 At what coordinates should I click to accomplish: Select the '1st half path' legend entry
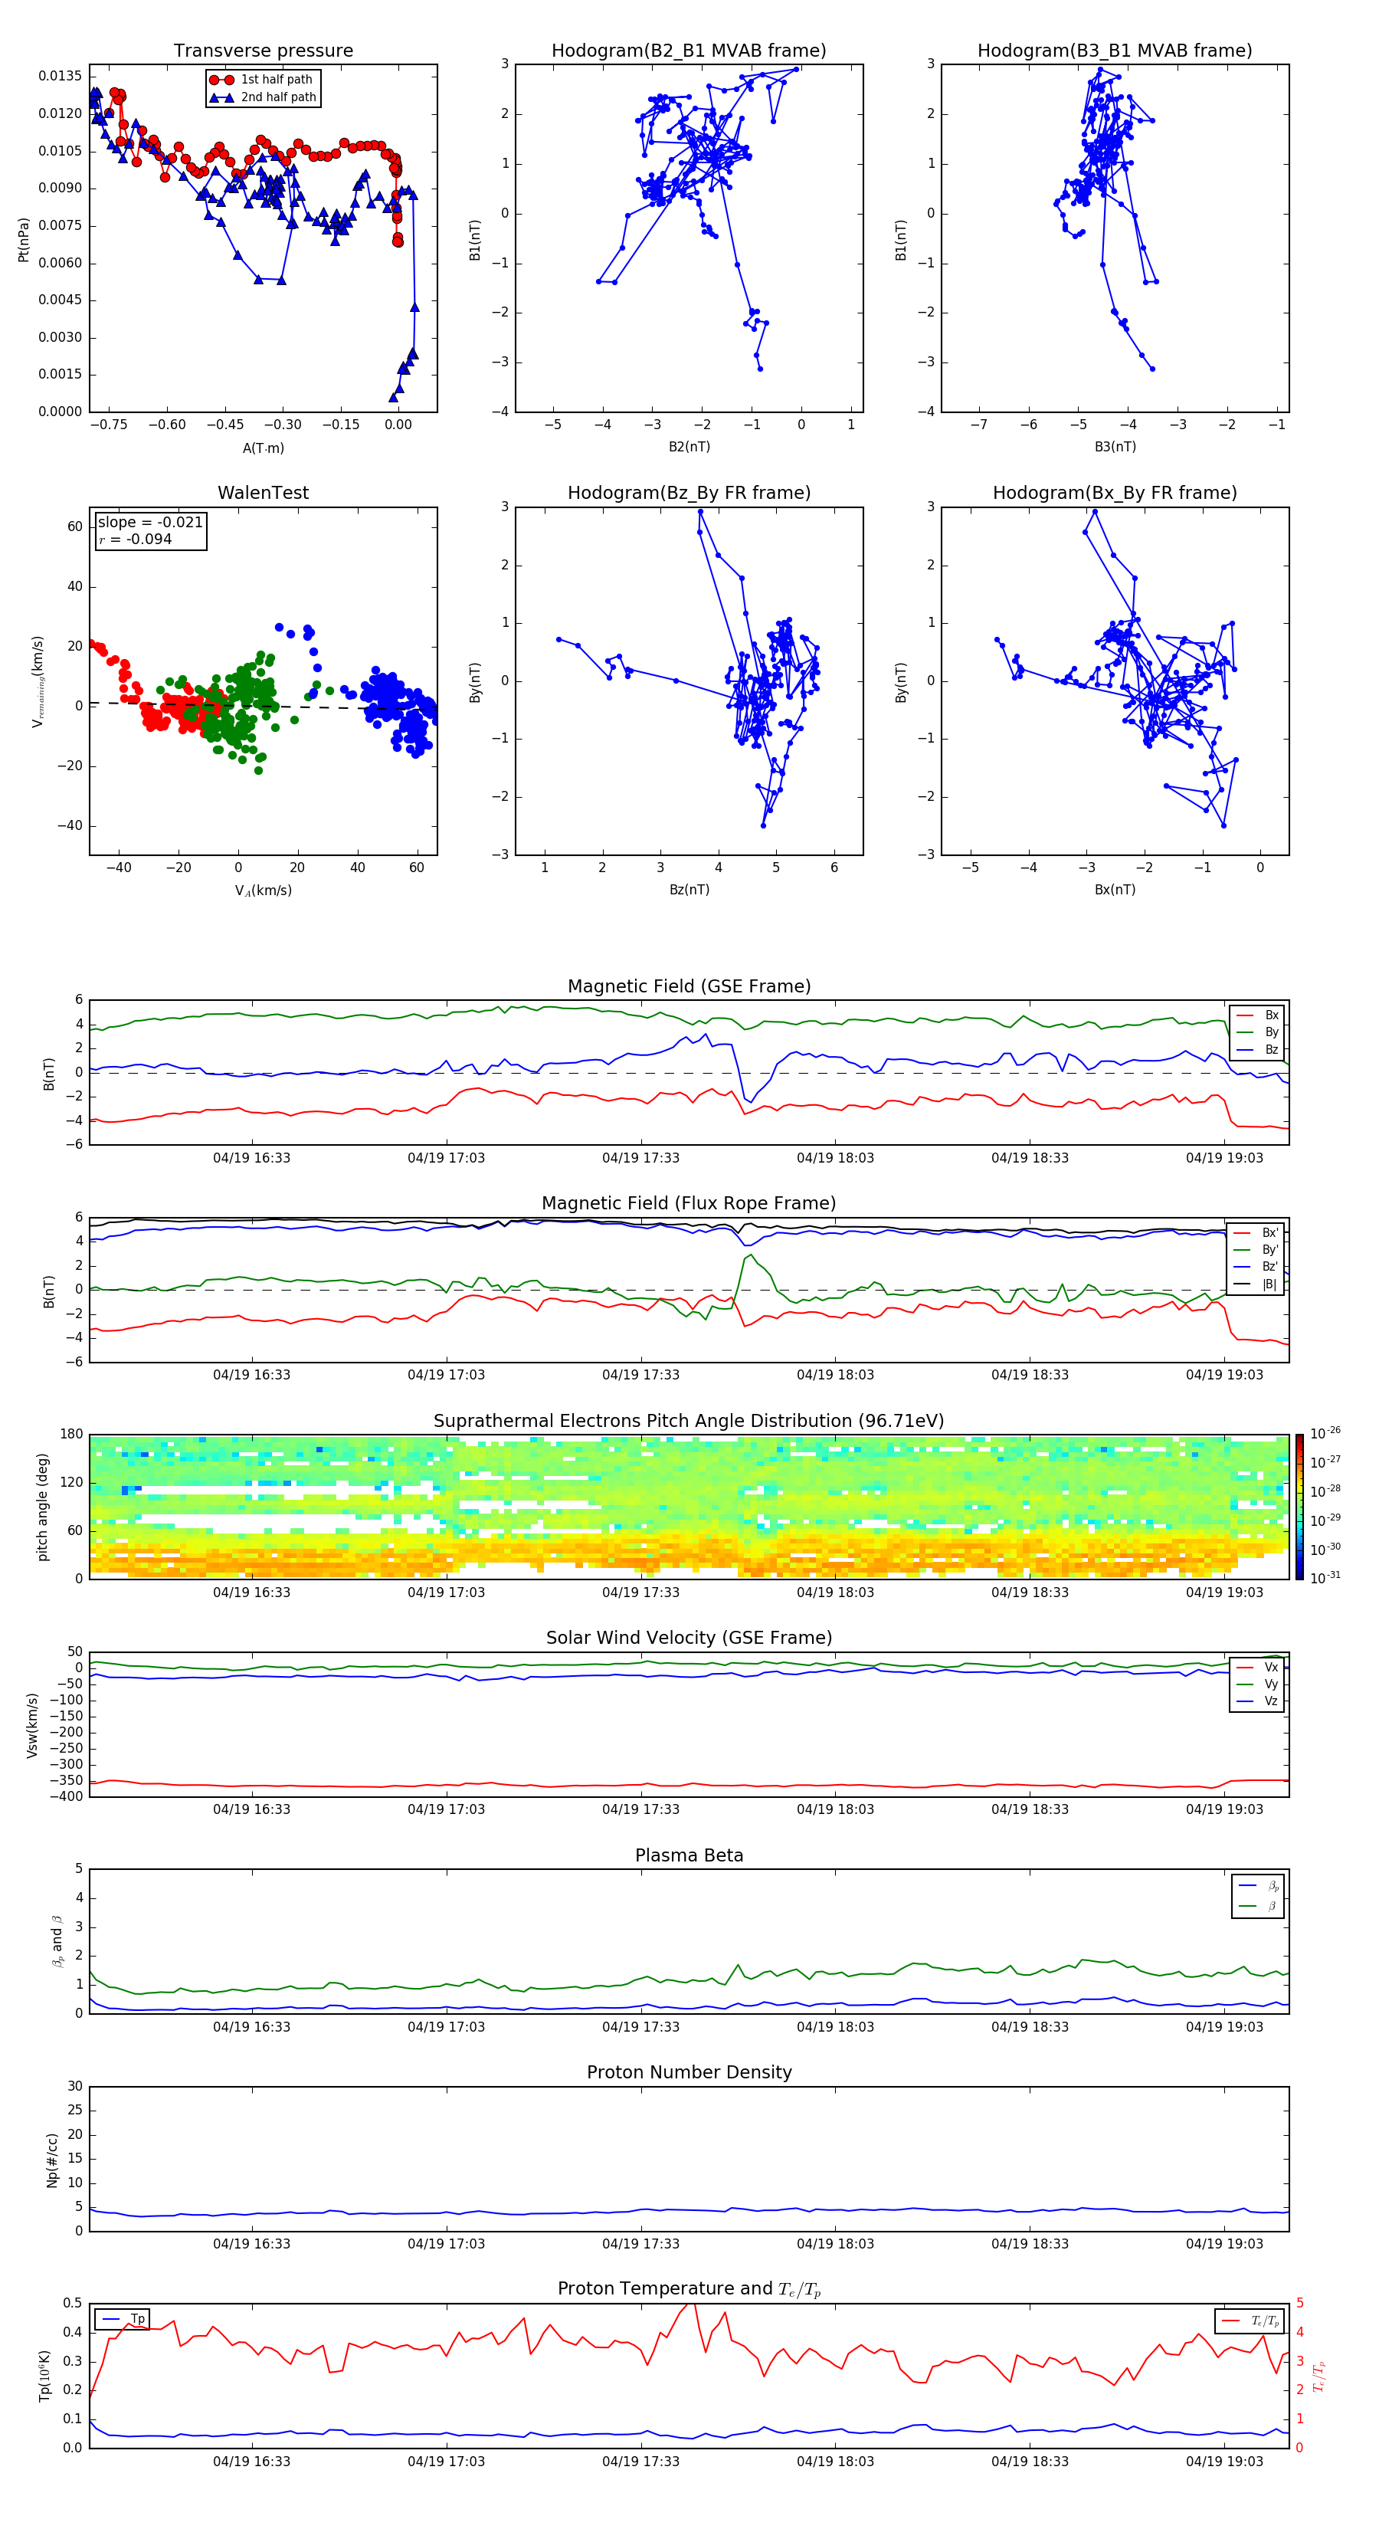pyautogui.click(x=262, y=80)
